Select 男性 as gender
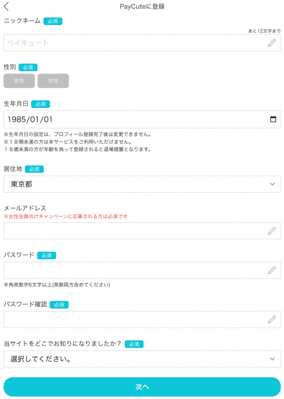Image resolution: width=284 pixels, height=399 pixels. 19,81
